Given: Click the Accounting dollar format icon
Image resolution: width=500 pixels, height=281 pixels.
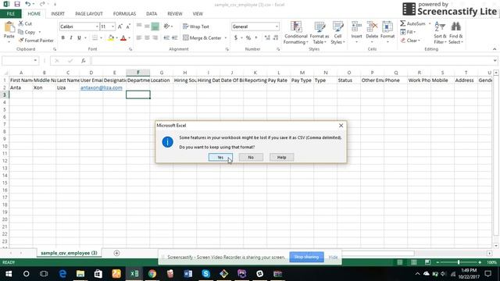Looking at the screenshot, I should coord(236,38).
